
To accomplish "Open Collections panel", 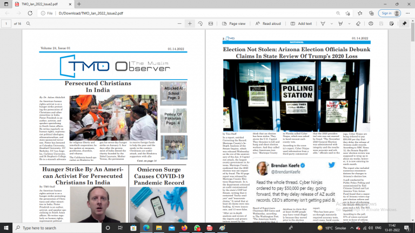I will 371,13.
